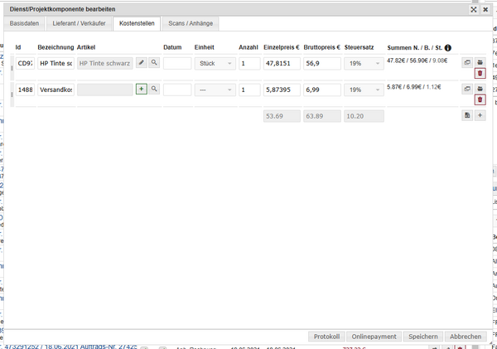Viewport: 497px width, 349px height.
Task: Click the duplicate icon in HP Tinte row
Action: pyautogui.click(x=466, y=63)
